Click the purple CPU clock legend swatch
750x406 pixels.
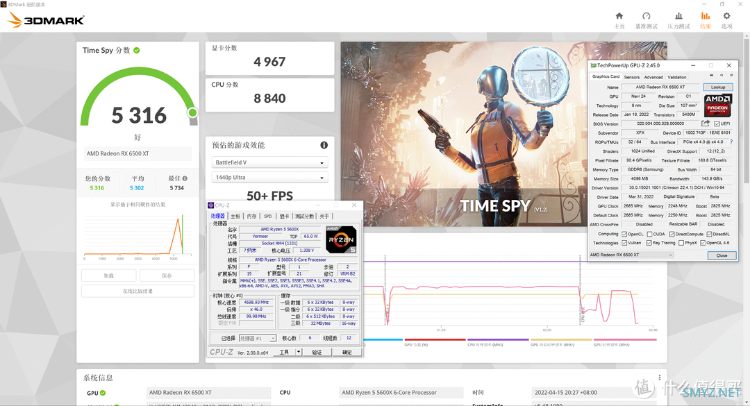(498, 339)
